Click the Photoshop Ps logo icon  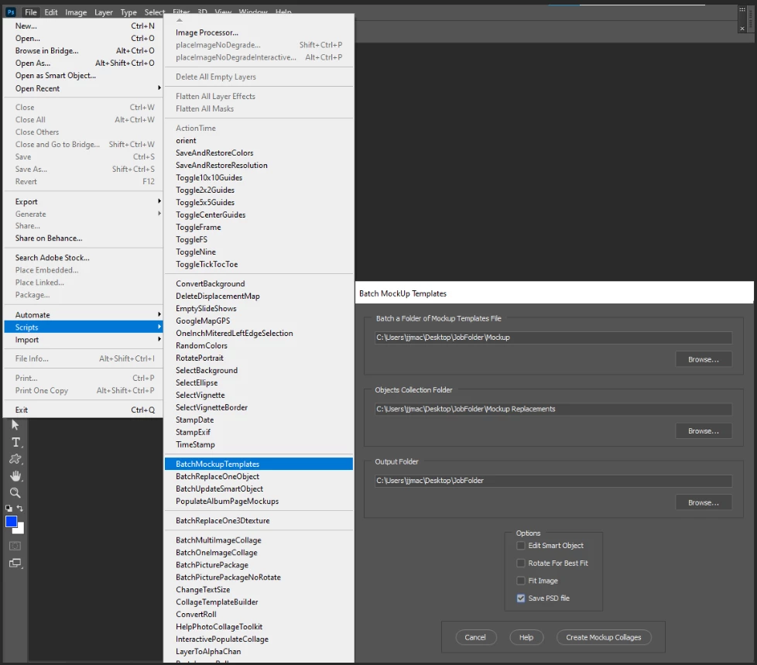tap(11, 12)
